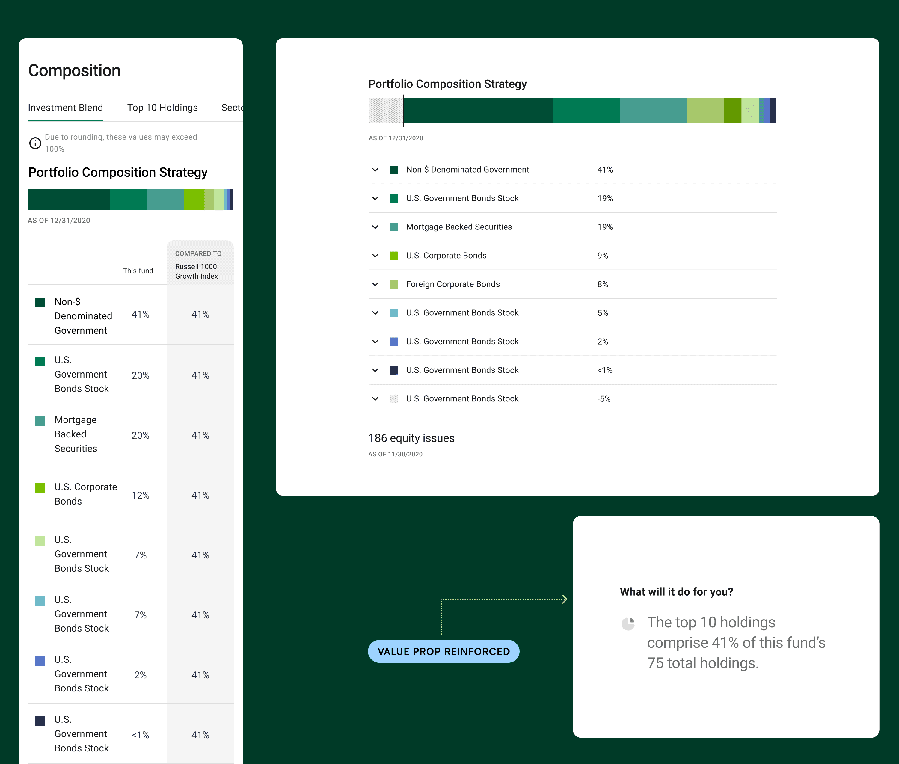Click the hatched negative segment of composition bar

coord(385,111)
